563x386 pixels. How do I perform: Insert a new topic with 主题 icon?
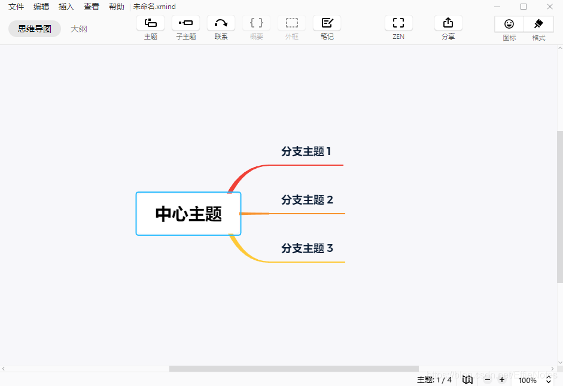pos(150,23)
